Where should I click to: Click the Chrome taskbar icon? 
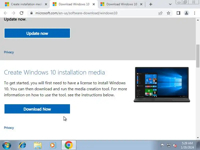[68, 145]
